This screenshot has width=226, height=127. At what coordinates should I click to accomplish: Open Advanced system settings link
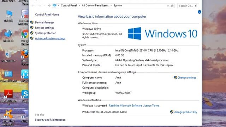pos(50,38)
